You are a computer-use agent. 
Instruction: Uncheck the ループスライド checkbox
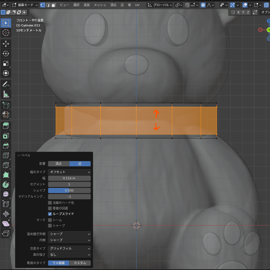50,214
